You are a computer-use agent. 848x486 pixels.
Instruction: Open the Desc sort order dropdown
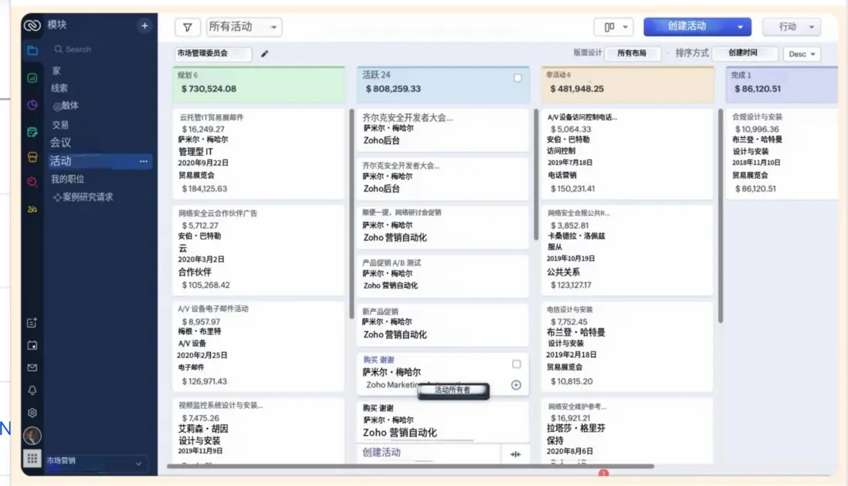(x=802, y=54)
